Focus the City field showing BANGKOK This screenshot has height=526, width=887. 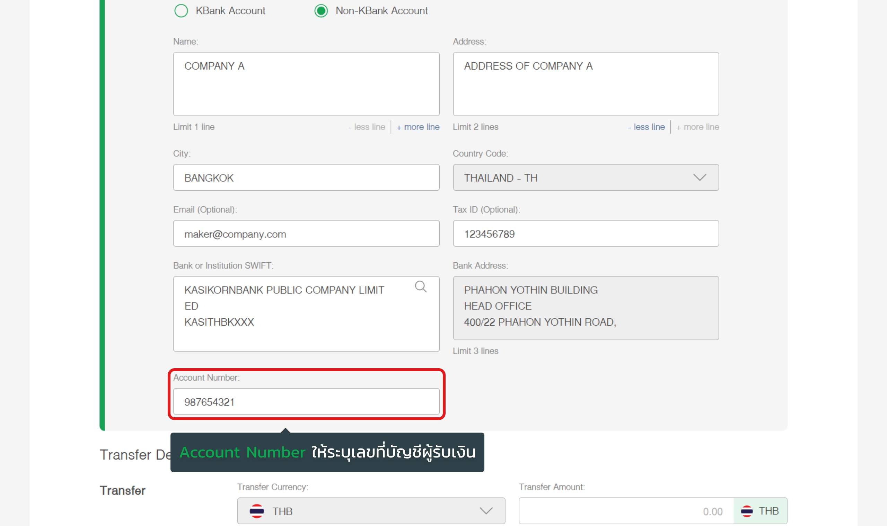click(x=306, y=178)
